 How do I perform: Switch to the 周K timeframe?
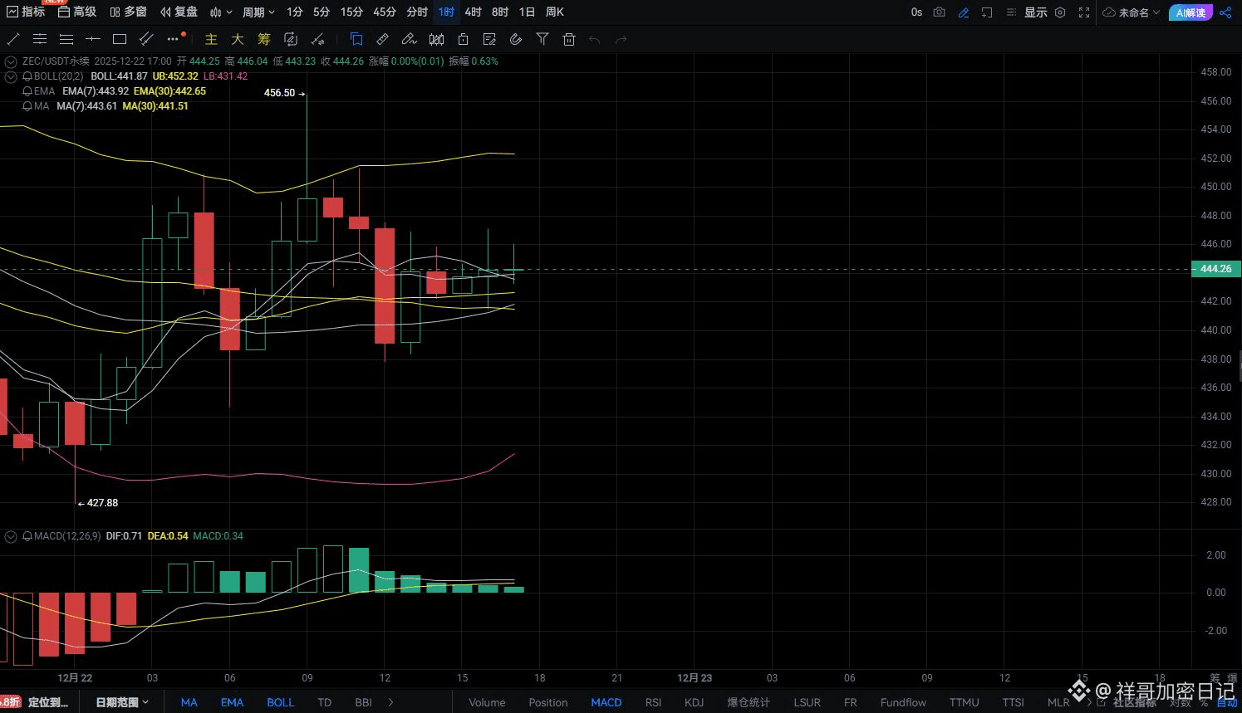tap(555, 12)
